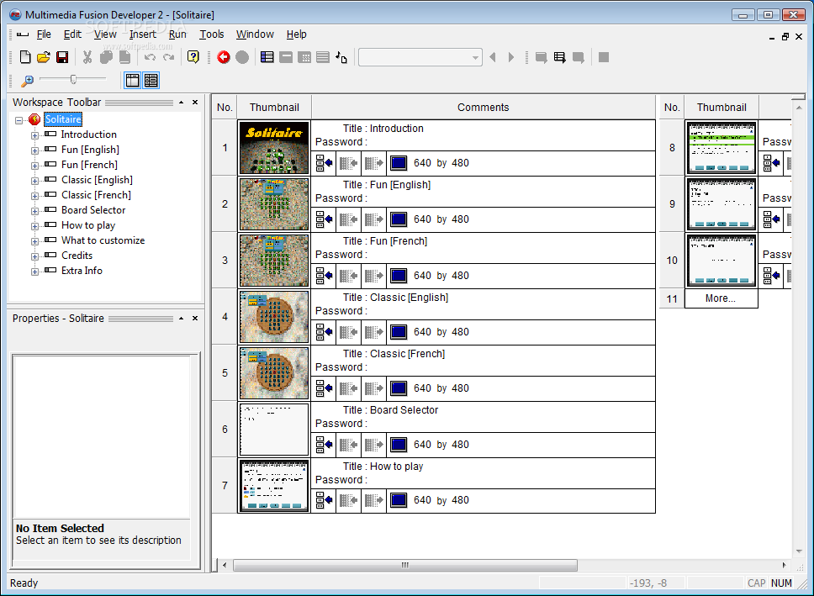Open the Event list editor icon
Viewport: 814px width, 596px height.
pyautogui.click(x=323, y=57)
